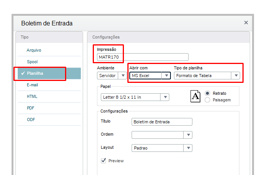Click the Título input field
The width and height of the screenshot is (264, 175).
(162, 122)
